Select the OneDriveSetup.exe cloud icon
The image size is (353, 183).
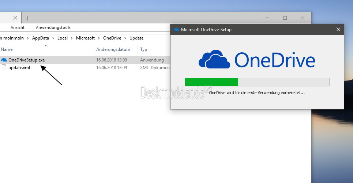(x=4, y=60)
